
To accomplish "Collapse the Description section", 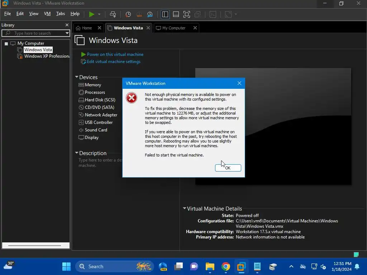I will (x=77, y=153).
